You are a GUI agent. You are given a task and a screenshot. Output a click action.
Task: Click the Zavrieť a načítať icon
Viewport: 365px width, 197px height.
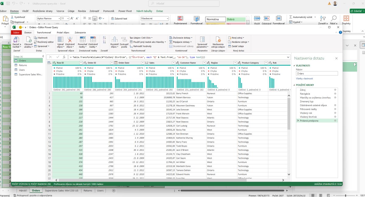click(x=16, y=40)
